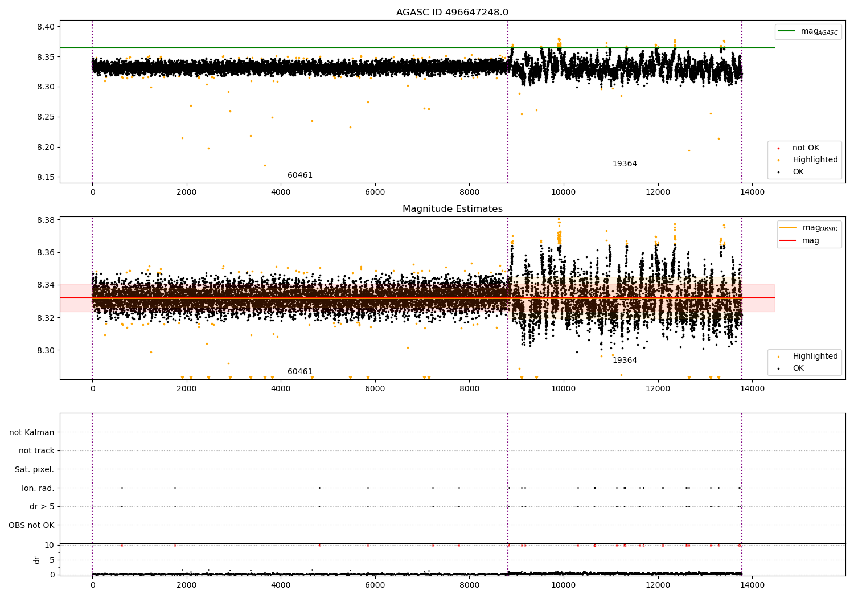
Task: Click the '60461' obsid label in middle plot
Action: pyautogui.click(x=300, y=372)
